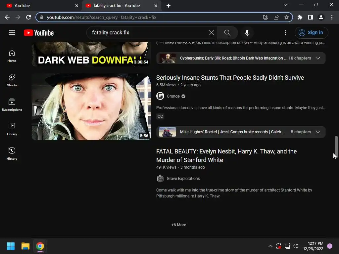
Task: Click the 491K views metadata text
Action: 166,167
